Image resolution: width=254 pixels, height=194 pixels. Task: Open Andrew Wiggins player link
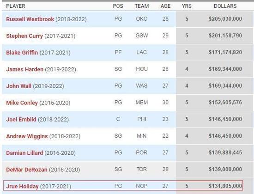click(x=27, y=136)
